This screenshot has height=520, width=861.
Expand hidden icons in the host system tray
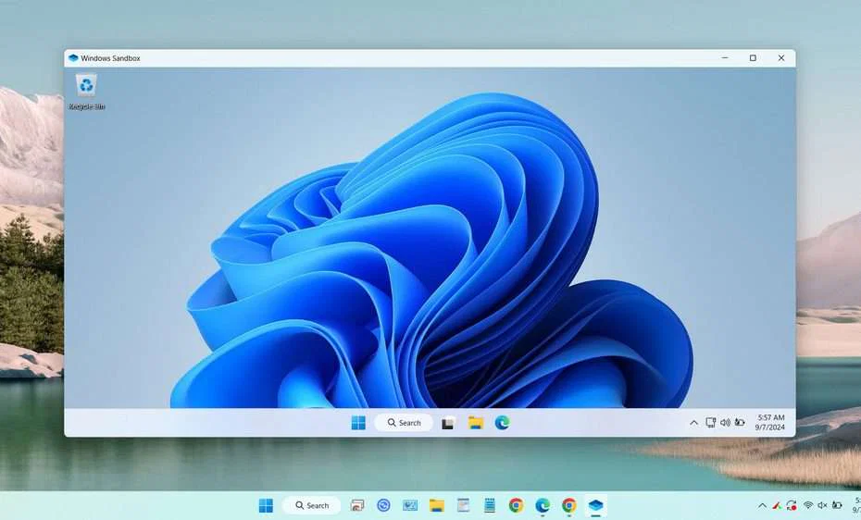click(x=762, y=505)
